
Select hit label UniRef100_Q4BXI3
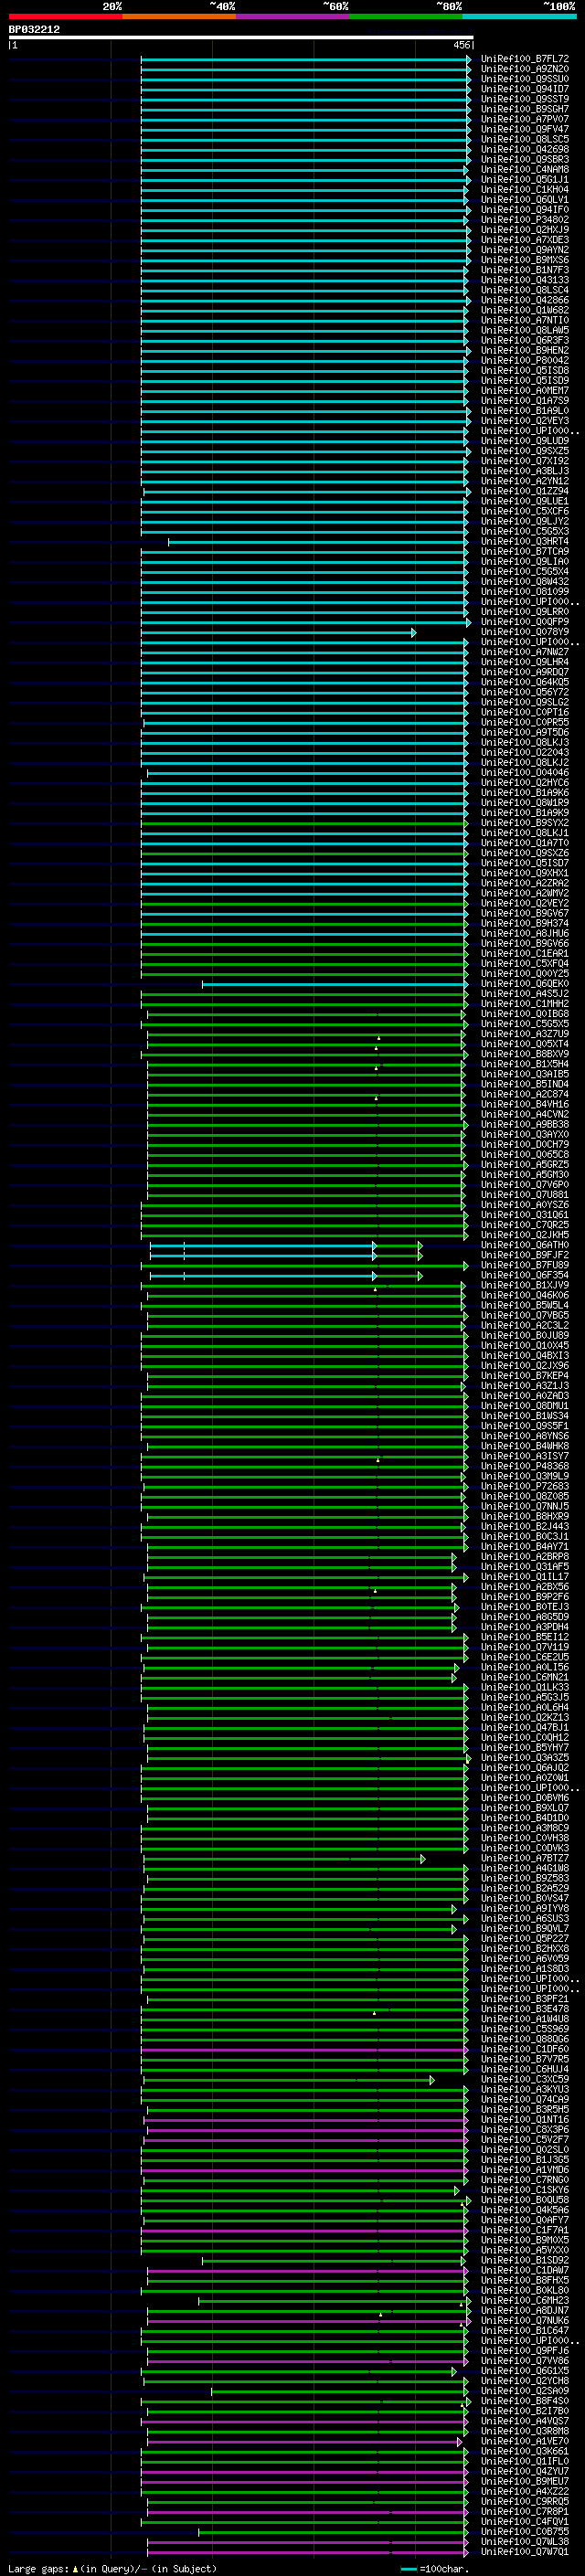[525, 1356]
